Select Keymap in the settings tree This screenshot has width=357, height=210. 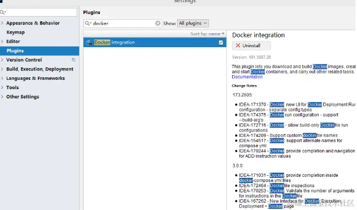pos(16,32)
